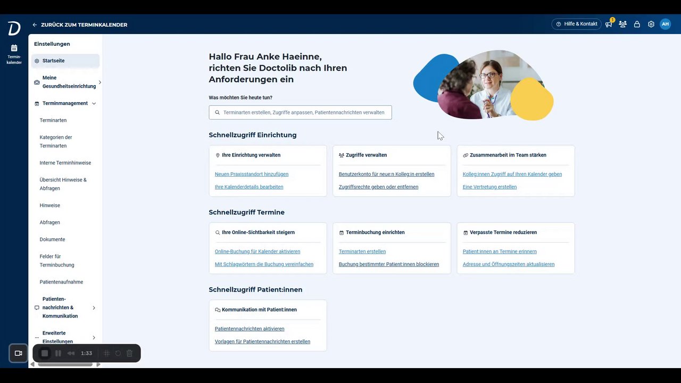681x383 pixels.
Task: Click Terminarten erstellen link
Action: (362, 251)
